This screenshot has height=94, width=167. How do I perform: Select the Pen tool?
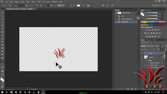pos(2,58)
